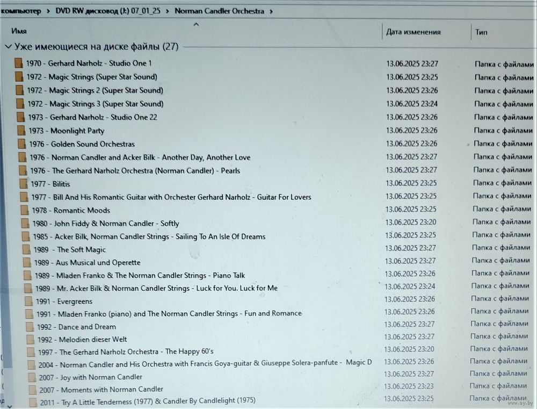
Task: Click folder icon of Fun and Romance
Action: pyautogui.click(x=30, y=314)
